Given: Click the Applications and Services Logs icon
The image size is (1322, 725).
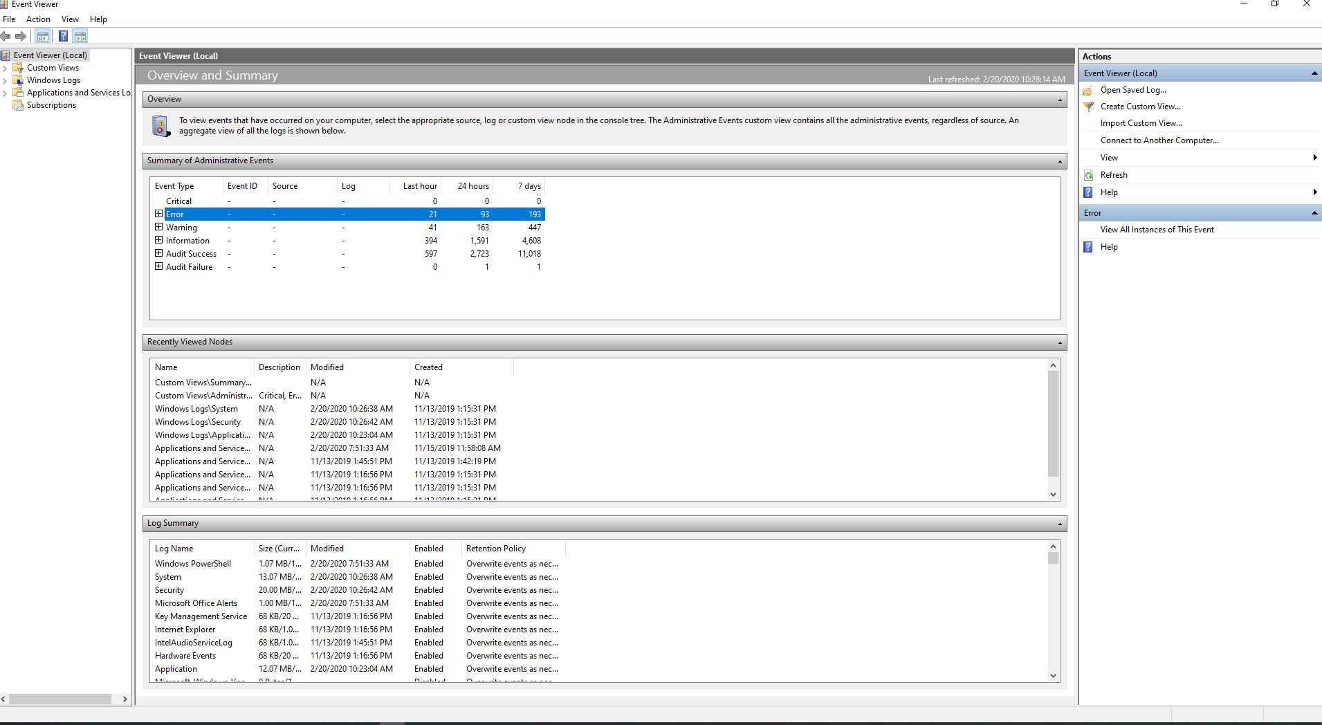Looking at the screenshot, I should (x=18, y=93).
